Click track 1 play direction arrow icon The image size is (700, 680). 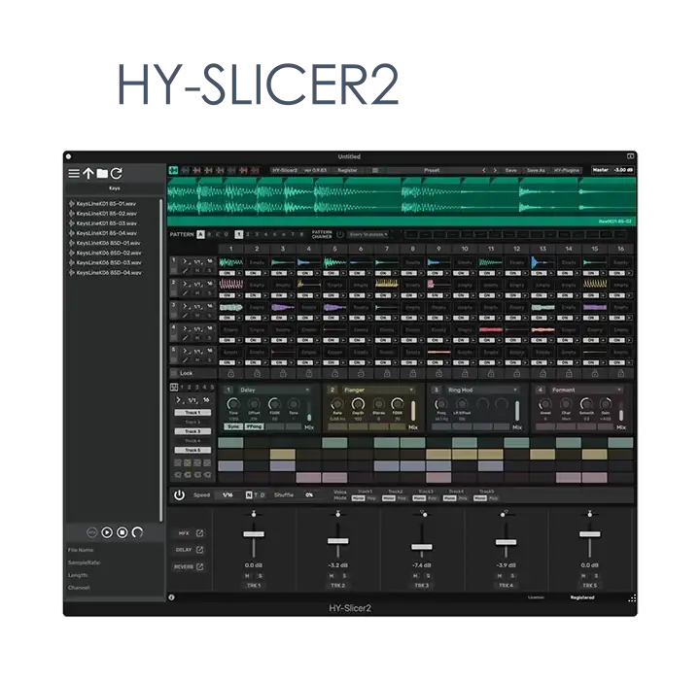coord(185,261)
